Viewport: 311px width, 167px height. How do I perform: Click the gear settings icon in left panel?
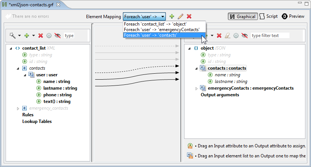pyautogui.click(x=49, y=36)
